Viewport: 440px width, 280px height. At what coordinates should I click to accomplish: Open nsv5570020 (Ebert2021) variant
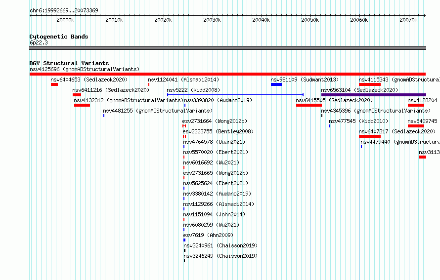[x=216, y=152]
